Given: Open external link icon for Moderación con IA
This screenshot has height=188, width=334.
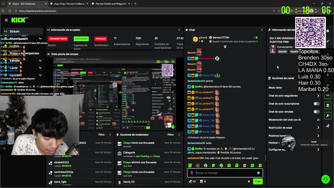Looking at the screenshot, I should tap(318, 120).
